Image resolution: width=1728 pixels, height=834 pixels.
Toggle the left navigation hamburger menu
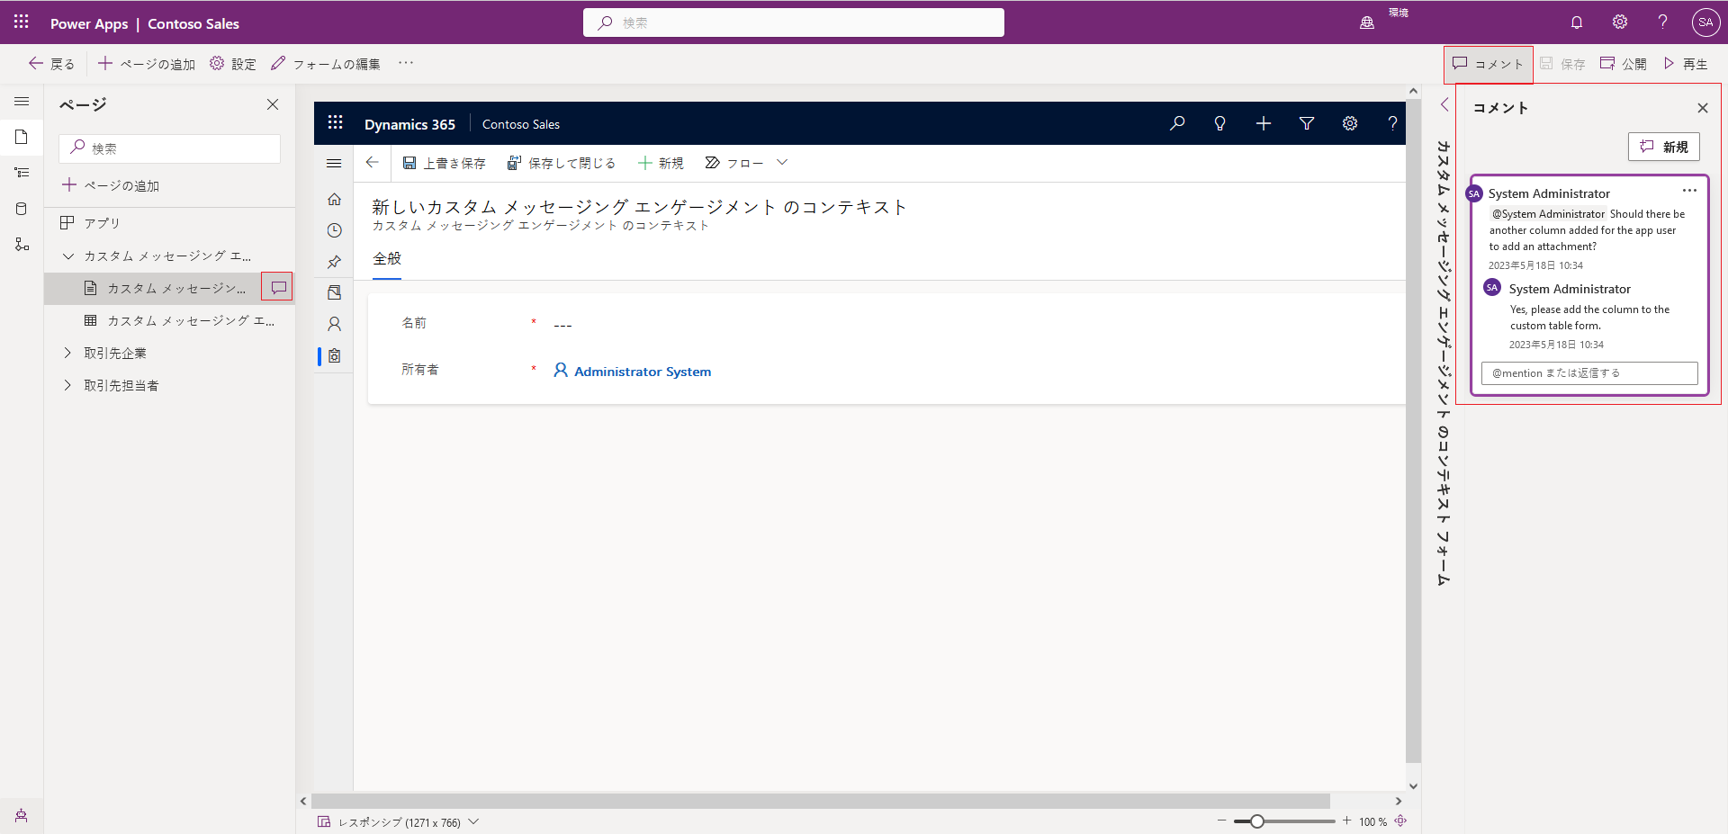coord(22,102)
